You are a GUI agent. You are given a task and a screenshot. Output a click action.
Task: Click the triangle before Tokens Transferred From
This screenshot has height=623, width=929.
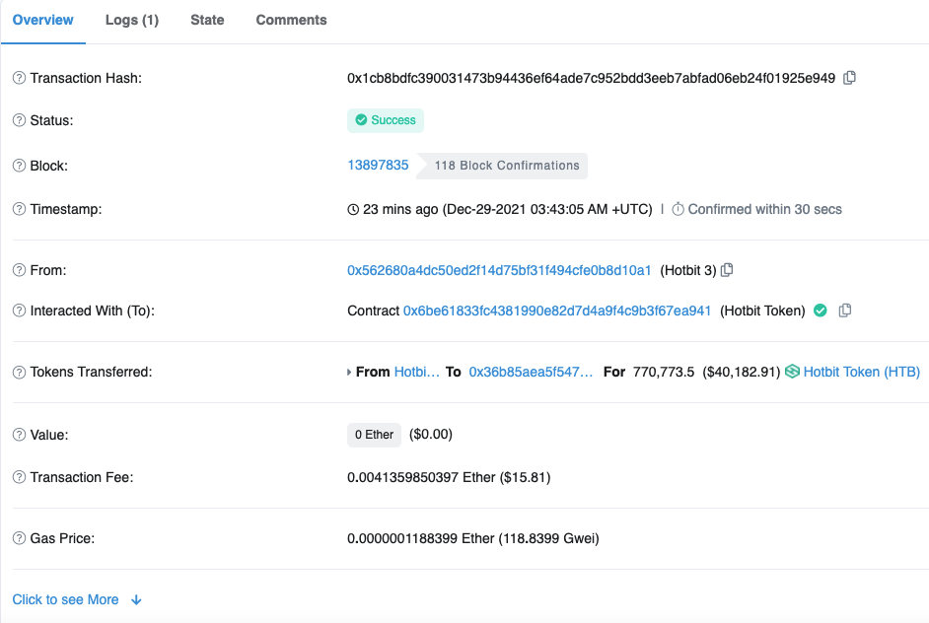(x=349, y=373)
